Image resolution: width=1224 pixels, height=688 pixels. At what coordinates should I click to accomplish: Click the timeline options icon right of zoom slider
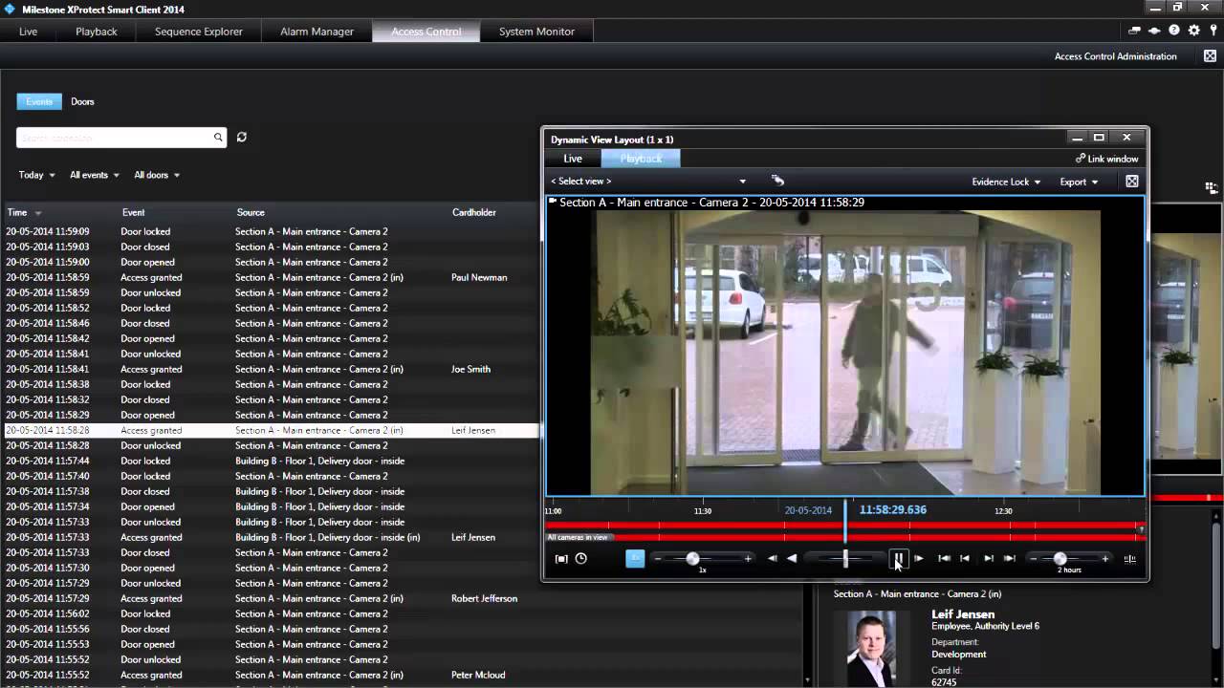coord(1130,559)
